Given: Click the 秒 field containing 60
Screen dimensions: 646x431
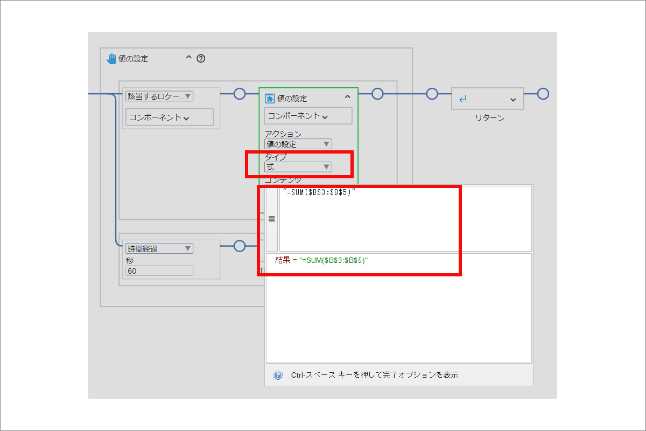Looking at the screenshot, I should (159, 270).
